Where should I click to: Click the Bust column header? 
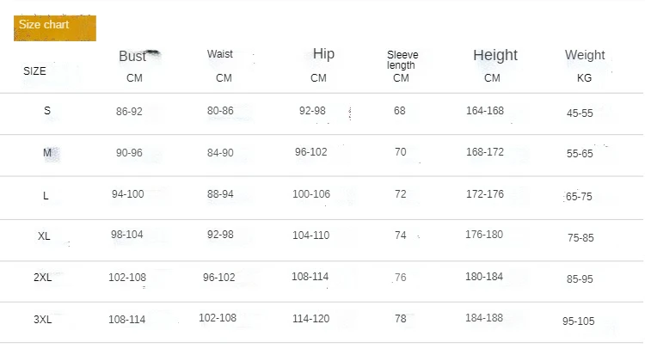133,57
